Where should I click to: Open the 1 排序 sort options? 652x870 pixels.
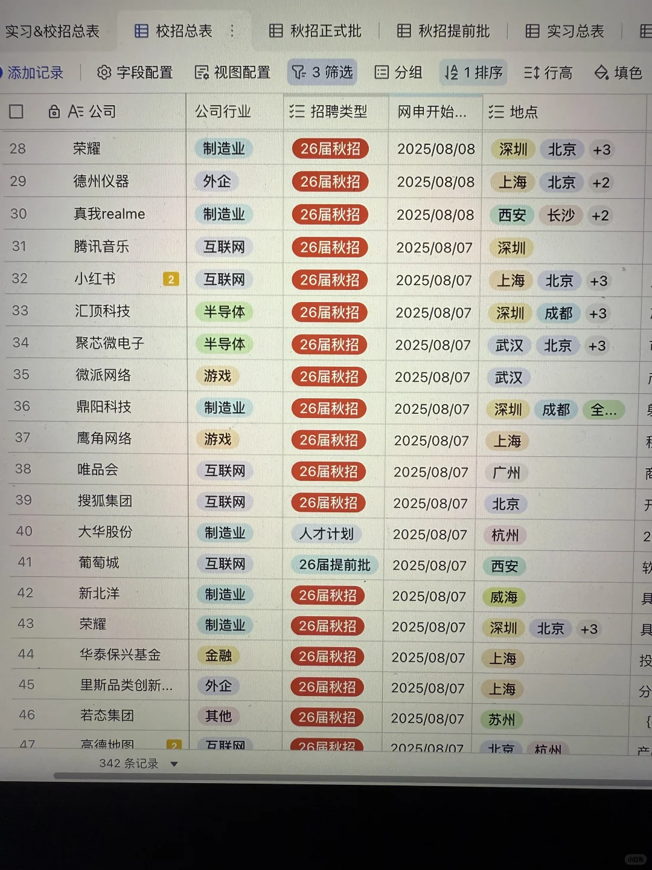coord(473,72)
